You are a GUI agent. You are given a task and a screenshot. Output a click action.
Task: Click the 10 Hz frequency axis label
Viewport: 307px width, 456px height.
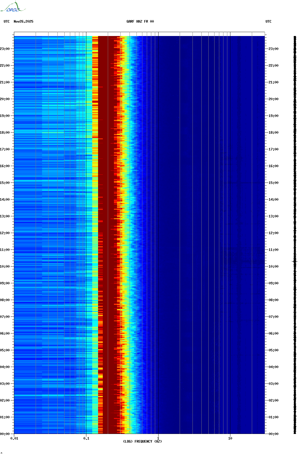coord(230,438)
